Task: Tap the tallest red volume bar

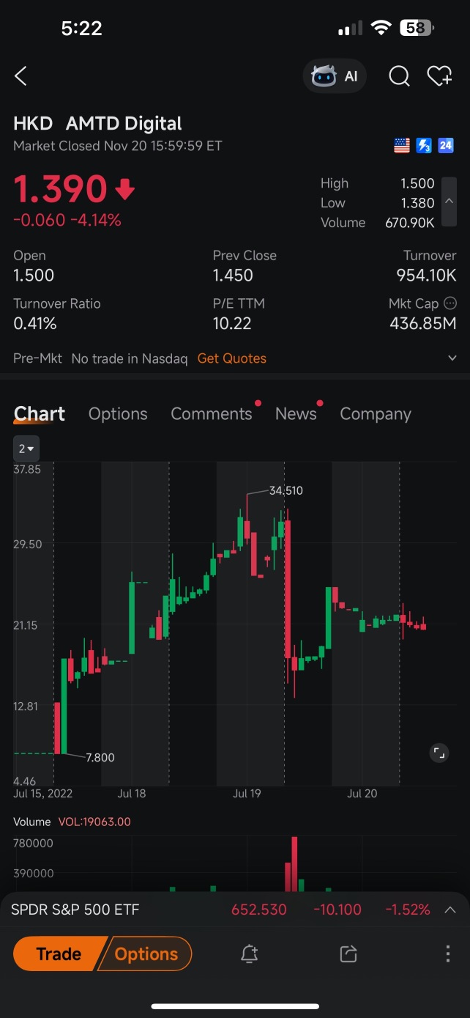Action: (x=294, y=864)
